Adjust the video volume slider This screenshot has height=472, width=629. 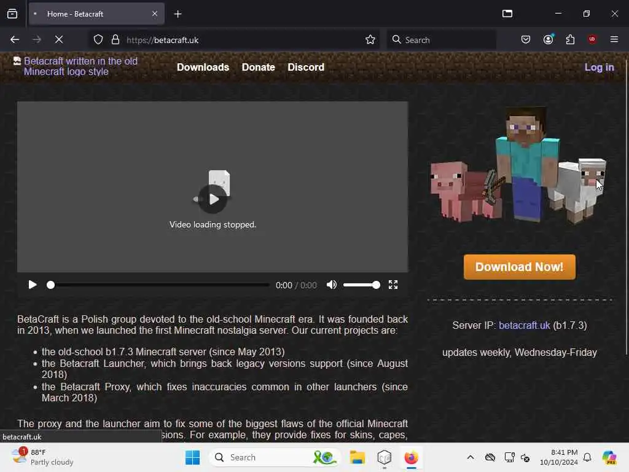[x=361, y=285]
